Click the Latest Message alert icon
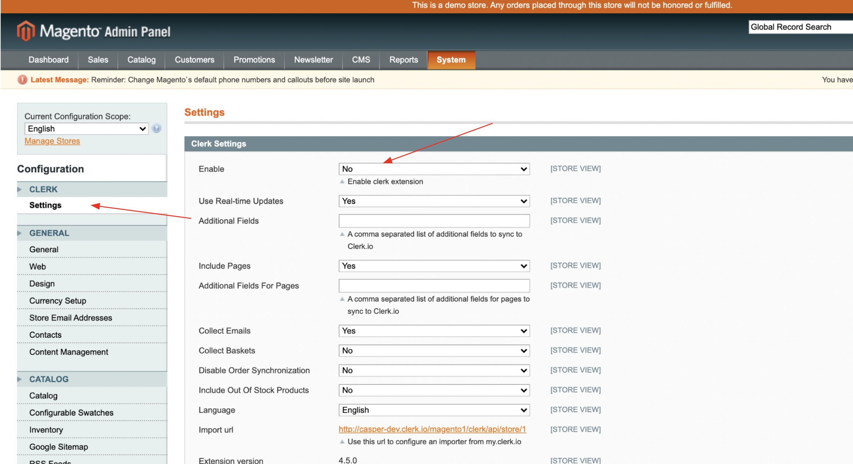This screenshot has height=464, width=853. [x=23, y=80]
